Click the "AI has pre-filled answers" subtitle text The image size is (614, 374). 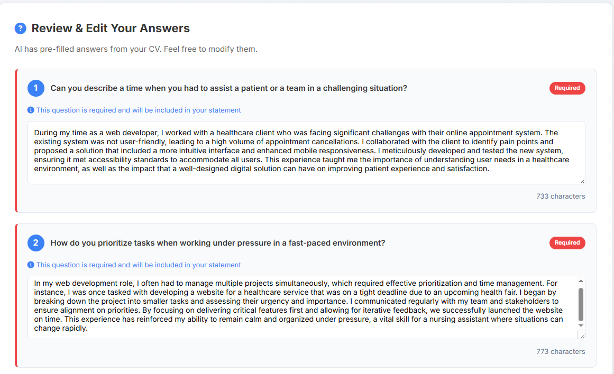(x=136, y=50)
